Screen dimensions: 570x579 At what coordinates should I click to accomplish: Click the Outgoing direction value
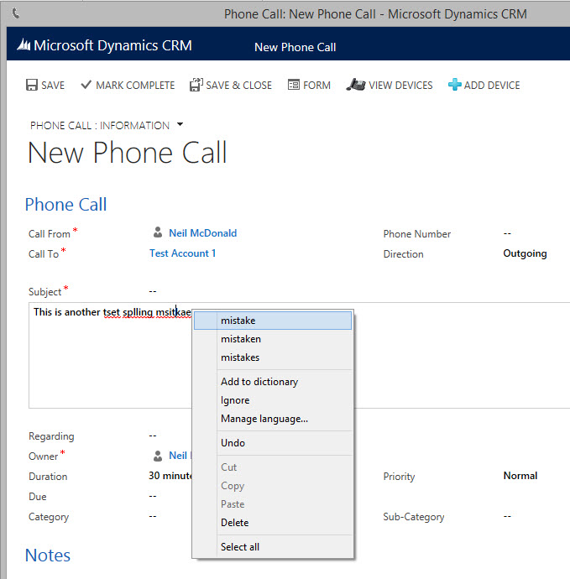525,253
